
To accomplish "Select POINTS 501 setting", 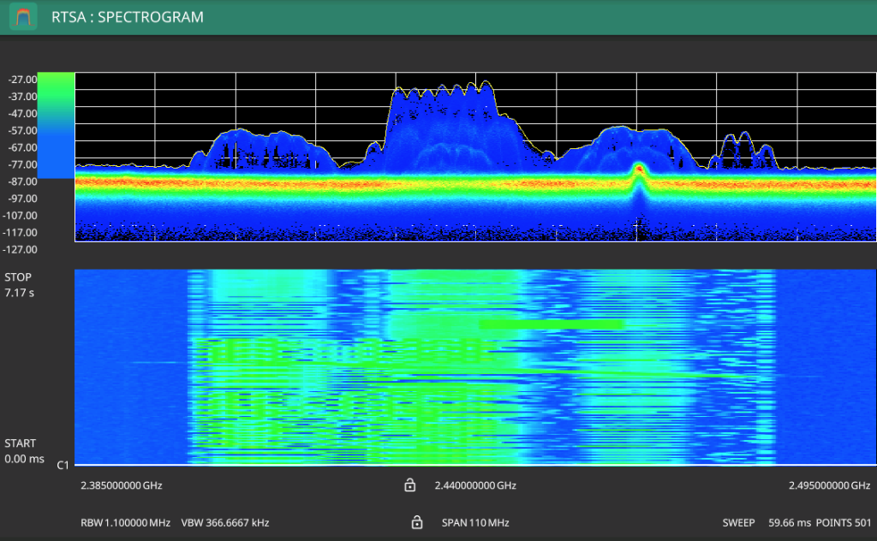I will [844, 522].
